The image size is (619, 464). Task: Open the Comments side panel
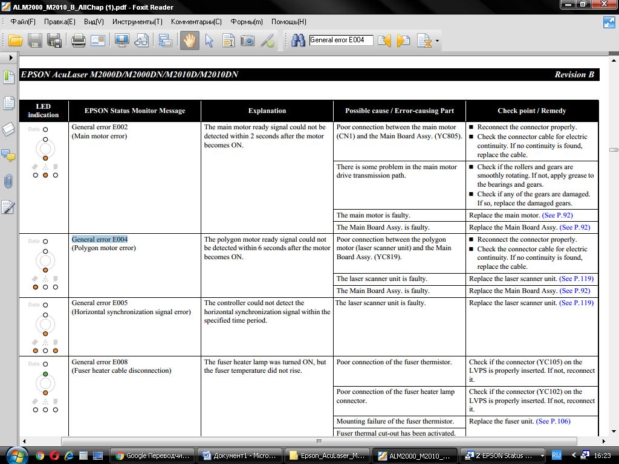pos(8,155)
